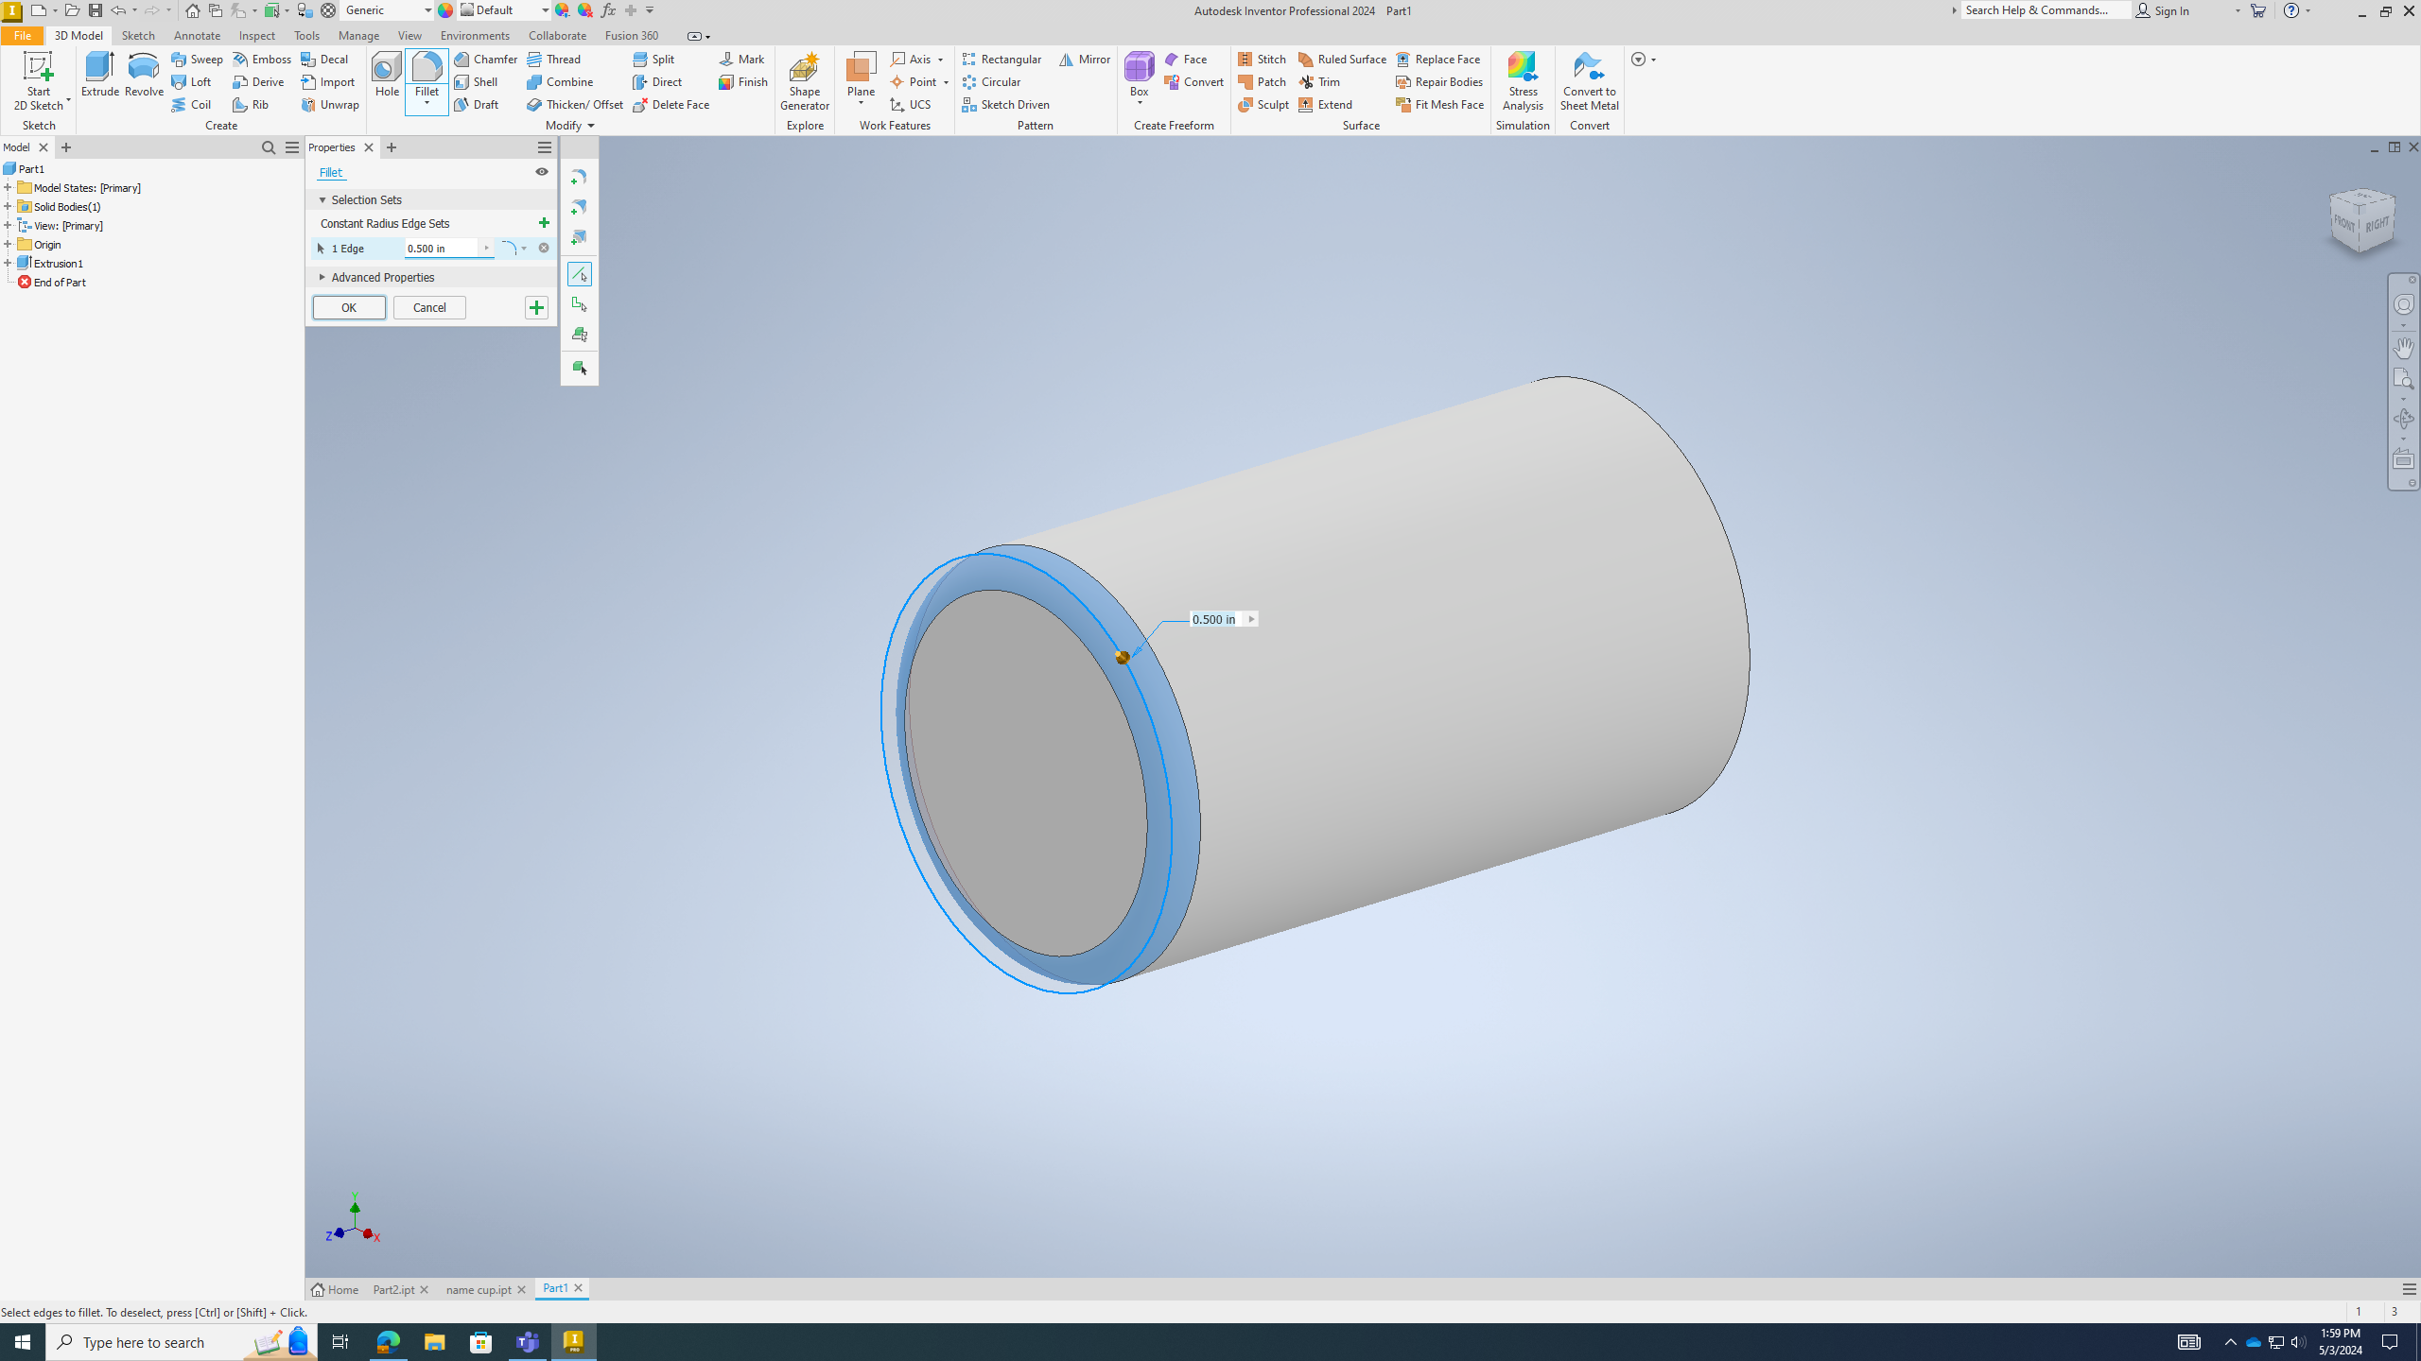The height and width of the screenshot is (1361, 2421).
Task: Select the Rectangular pattern tool
Action: point(1001,59)
